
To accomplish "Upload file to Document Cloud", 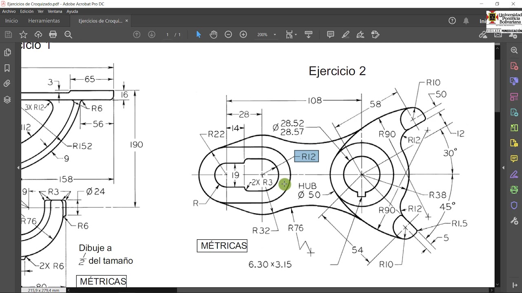I will click(x=38, y=35).
